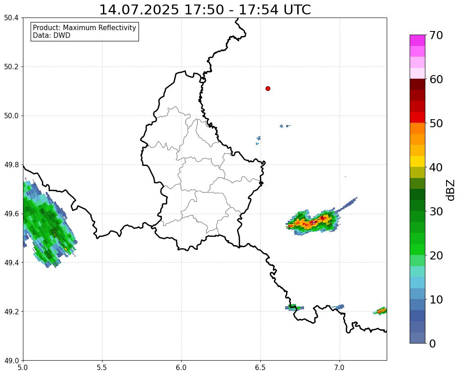This screenshot has width=460, height=375.
Task: Click the "Data: DWD" legend line
Action: pyautogui.click(x=52, y=36)
